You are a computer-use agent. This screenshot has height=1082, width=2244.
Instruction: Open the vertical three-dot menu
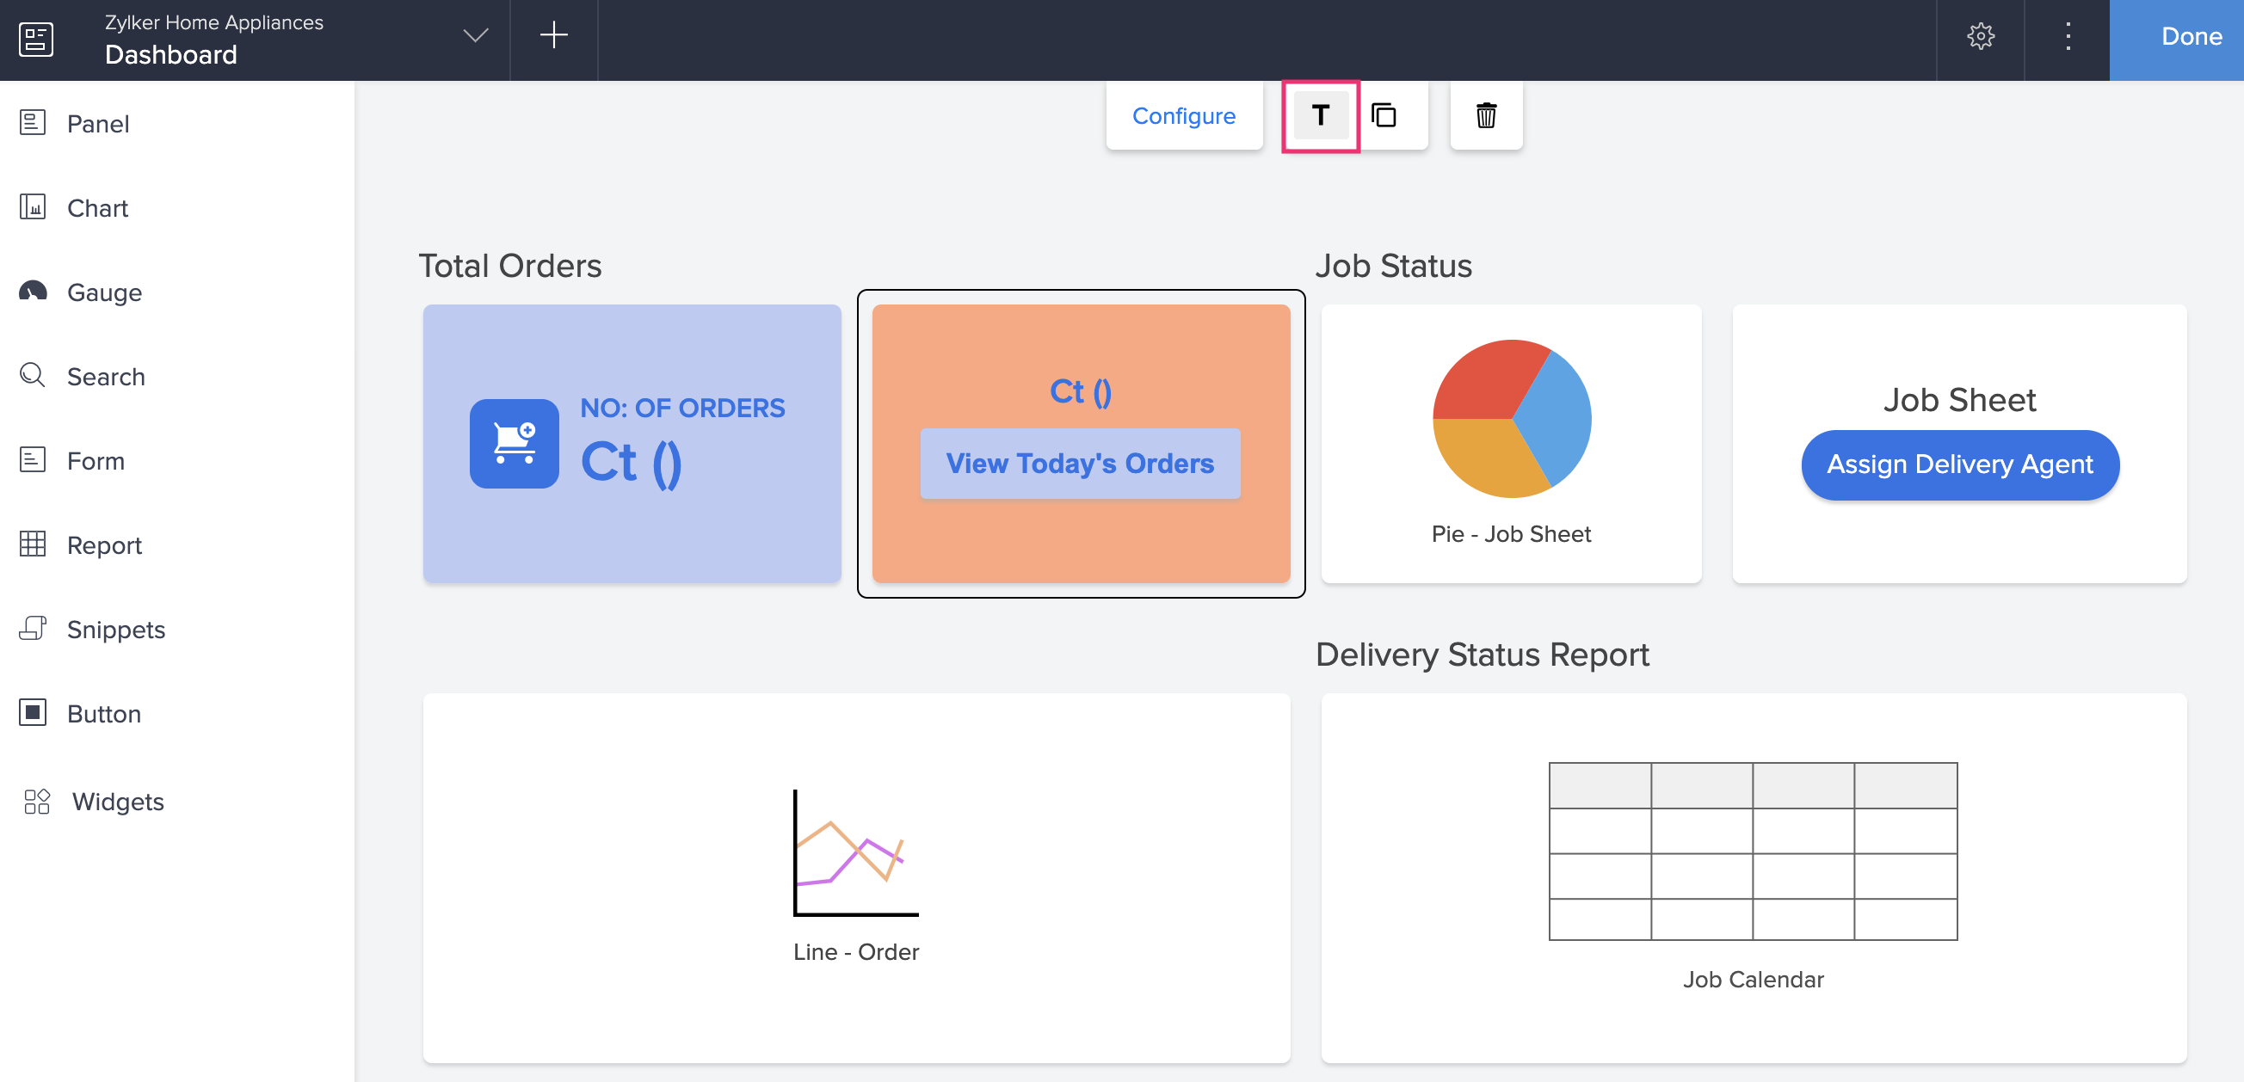pyautogui.click(x=2067, y=37)
